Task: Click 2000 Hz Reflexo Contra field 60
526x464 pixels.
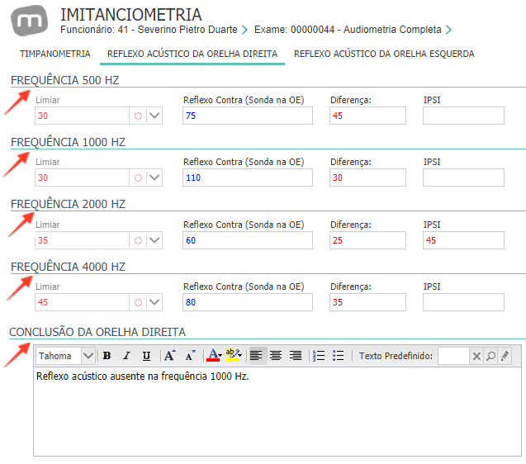Action: pyautogui.click(x=248, y=240)
